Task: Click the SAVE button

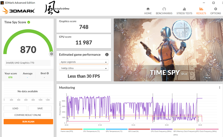Action: coord(40,108)
